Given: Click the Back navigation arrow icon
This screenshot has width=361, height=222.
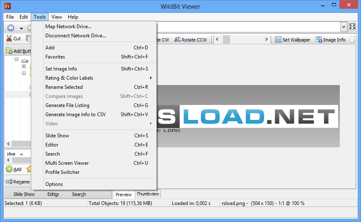Looking at the screenshot, I should point(10,28).
